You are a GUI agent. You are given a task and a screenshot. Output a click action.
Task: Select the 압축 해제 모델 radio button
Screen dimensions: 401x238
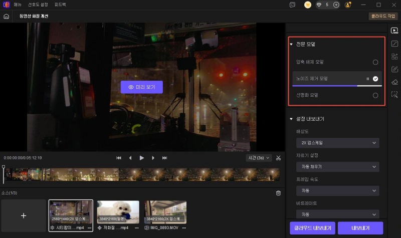tap(375, 62)
